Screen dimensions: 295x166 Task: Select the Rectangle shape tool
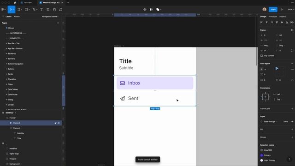(26, 9)
